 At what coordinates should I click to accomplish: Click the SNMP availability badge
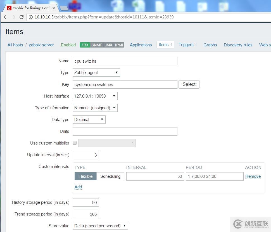(x=97, y=45)
